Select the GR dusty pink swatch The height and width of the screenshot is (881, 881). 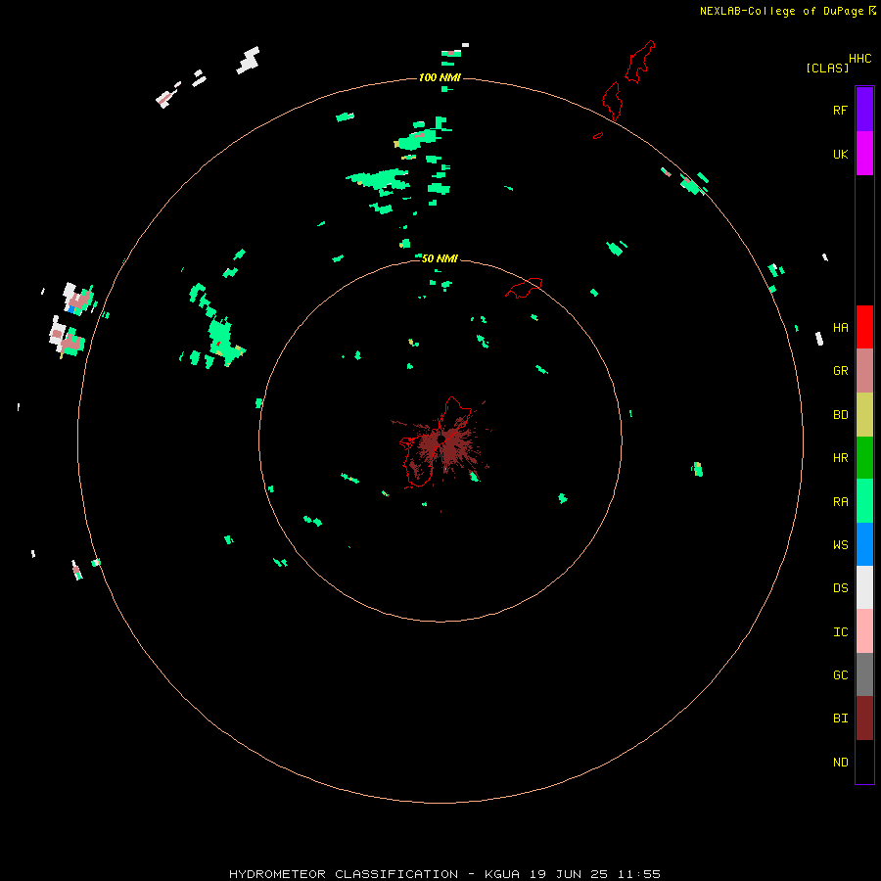point(864,371)
